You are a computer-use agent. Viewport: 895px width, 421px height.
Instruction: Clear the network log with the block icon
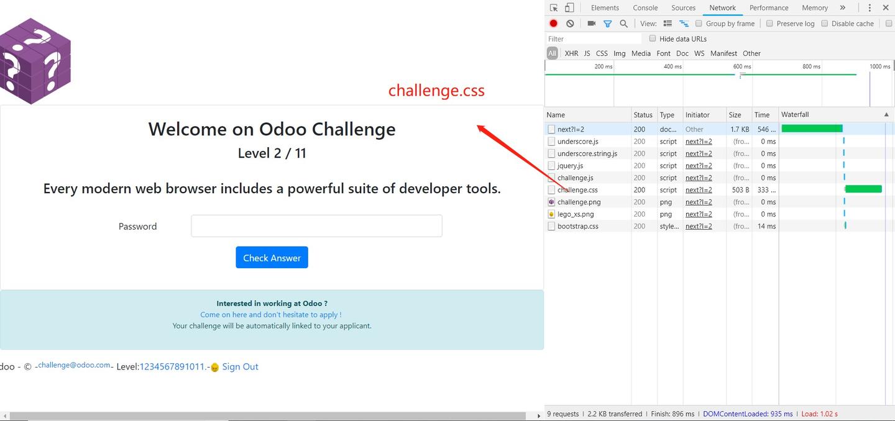coord(570,23)
